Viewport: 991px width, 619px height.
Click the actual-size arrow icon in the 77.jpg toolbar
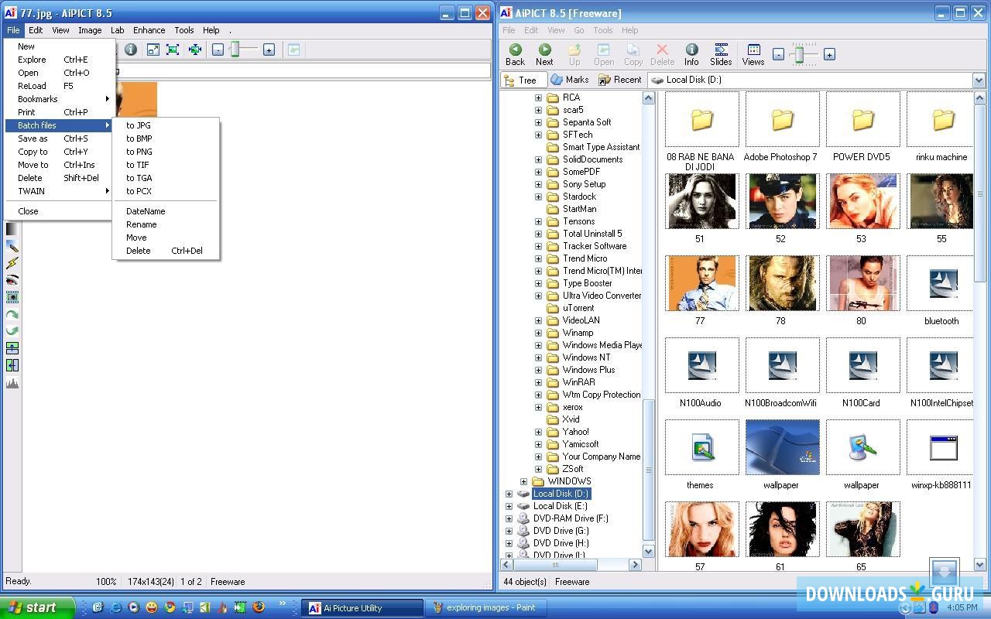pyautogui.click(x=153, y=50)
